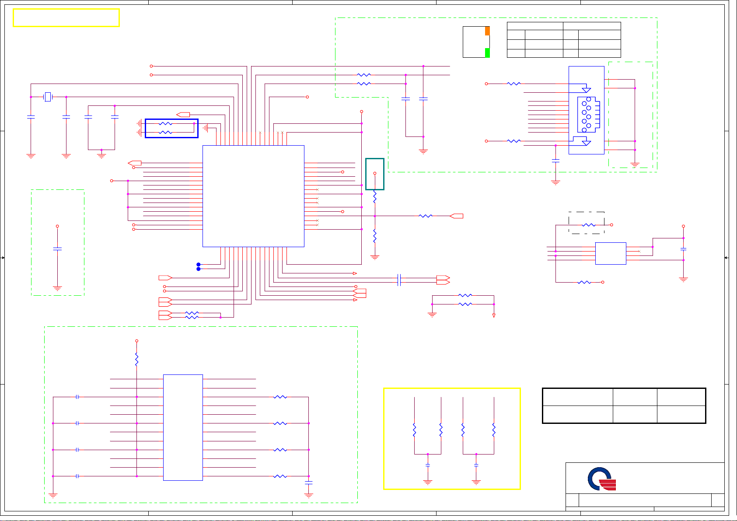This screenshot has width=737, height=521.
Task: Select ground symbol left of arrow power symbol
Action: 432,315
